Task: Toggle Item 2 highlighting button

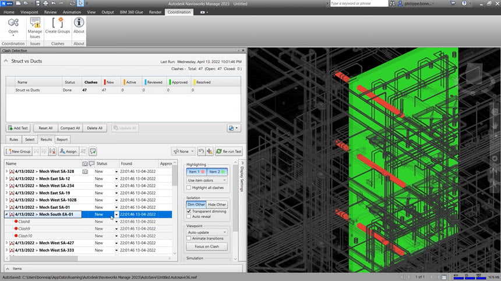Action: click(217, 172)
